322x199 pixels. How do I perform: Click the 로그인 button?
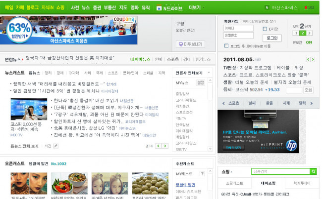tap(272, 38)
